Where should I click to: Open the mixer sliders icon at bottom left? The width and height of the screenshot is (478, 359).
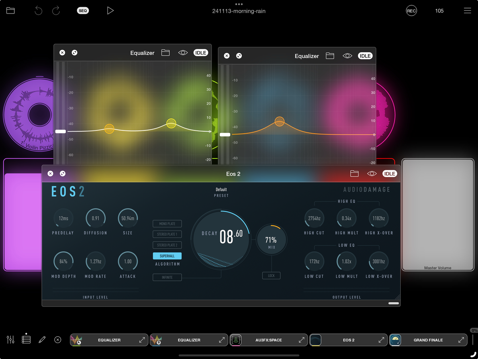[11, 340]
